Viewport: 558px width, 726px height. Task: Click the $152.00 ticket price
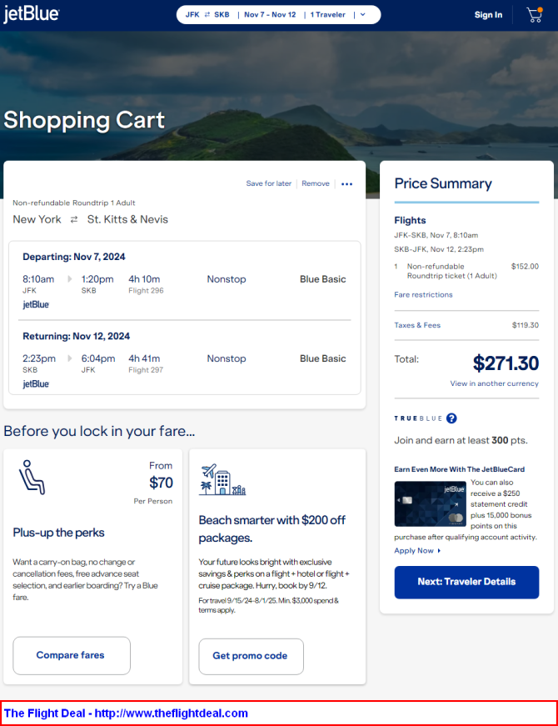coord(525,266)
